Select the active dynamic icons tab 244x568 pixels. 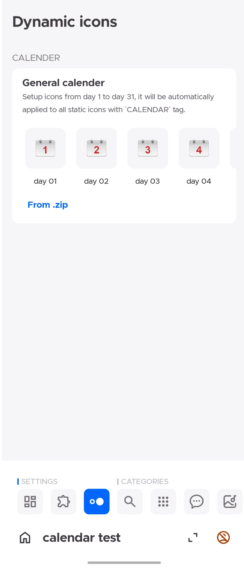point(97,502)
